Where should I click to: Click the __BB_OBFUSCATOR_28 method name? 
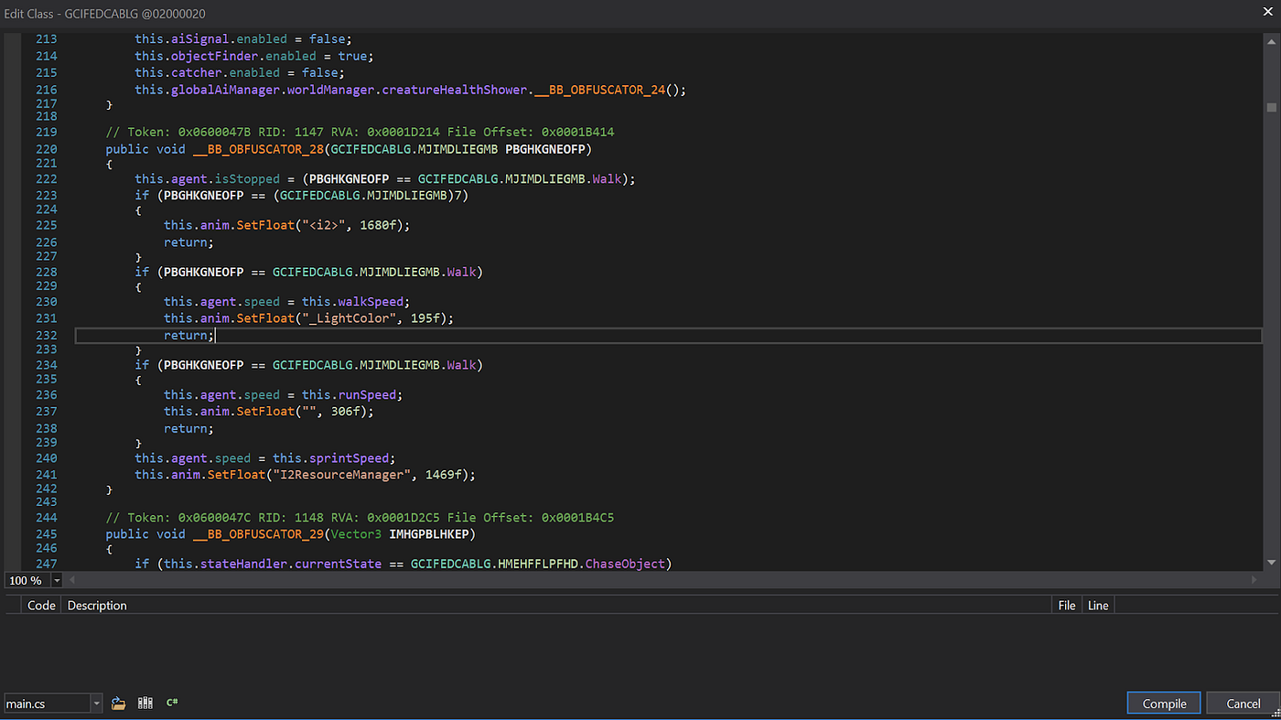tap(256, 148)
